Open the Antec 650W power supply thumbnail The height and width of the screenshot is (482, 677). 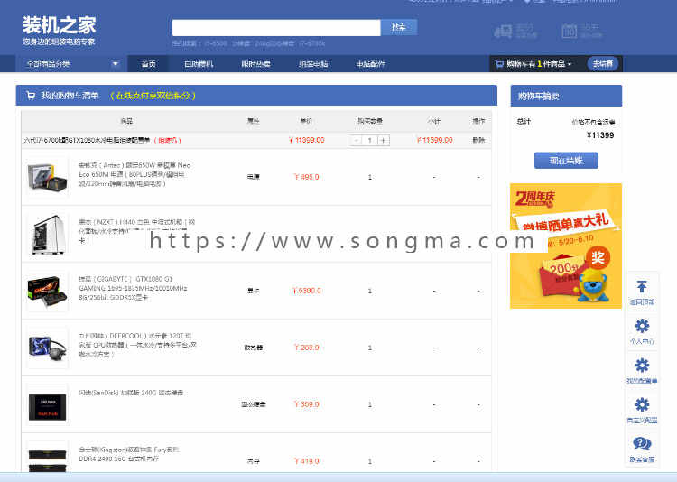click(x=48, y=177)
